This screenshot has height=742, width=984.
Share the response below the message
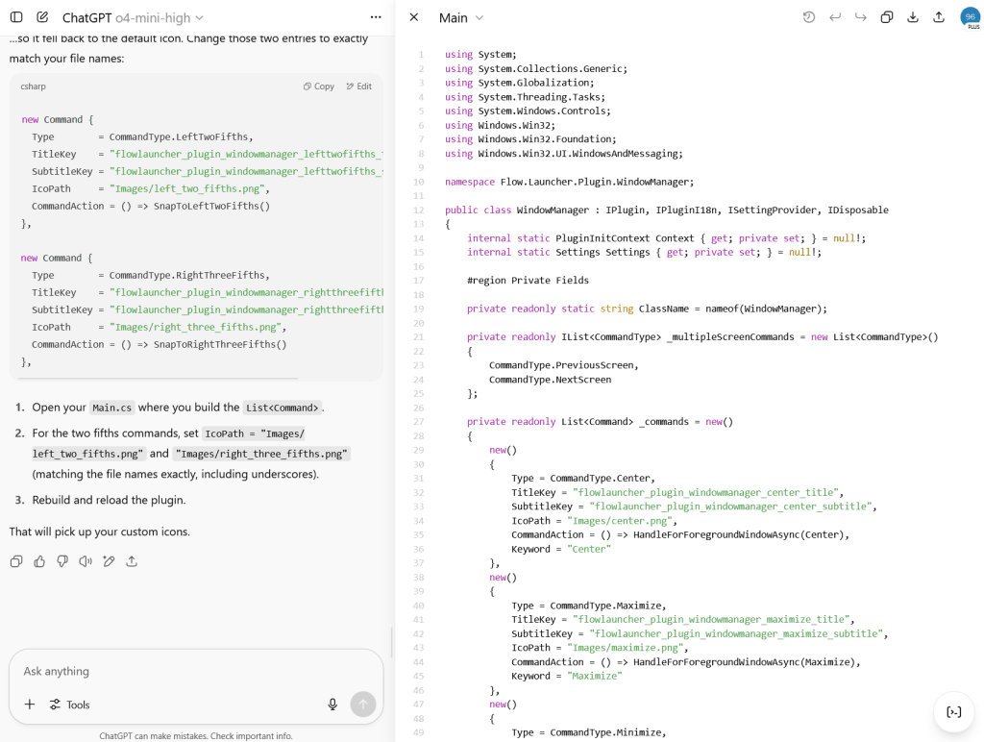coord(132,561)
